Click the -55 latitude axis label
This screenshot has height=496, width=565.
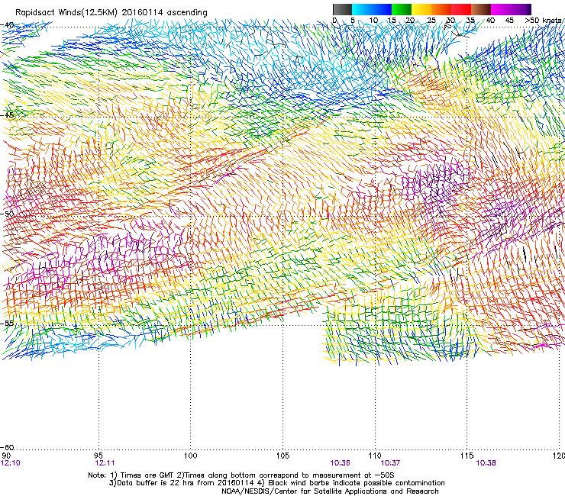click(8, 323)
